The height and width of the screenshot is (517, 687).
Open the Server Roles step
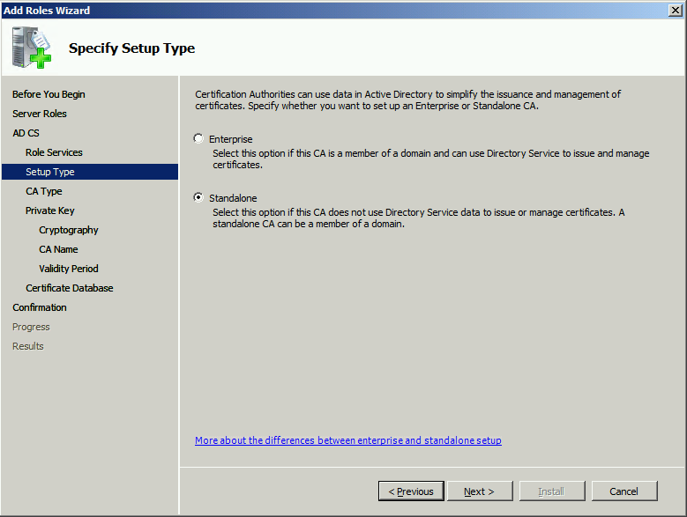40,114
